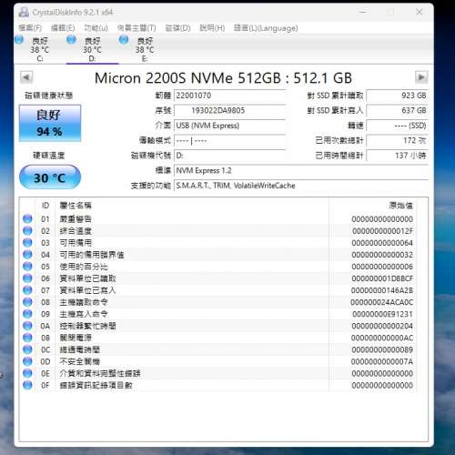Viewport: 455px width, 455px height.
Task: Click status orb of attribute 04 row
Action: tap(27, 254)
